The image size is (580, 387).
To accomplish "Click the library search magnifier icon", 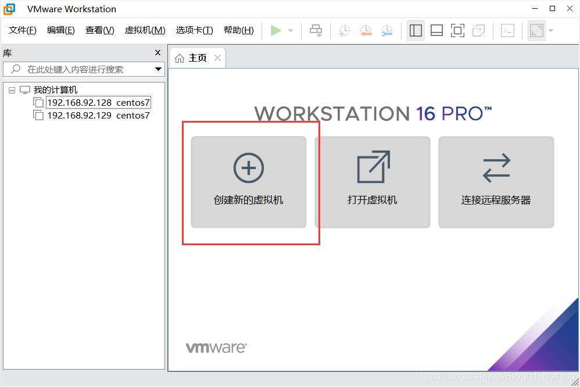I will tap(16, 69).
